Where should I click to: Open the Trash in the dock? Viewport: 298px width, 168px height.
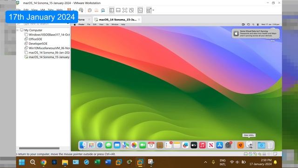(x=270, y=145)
